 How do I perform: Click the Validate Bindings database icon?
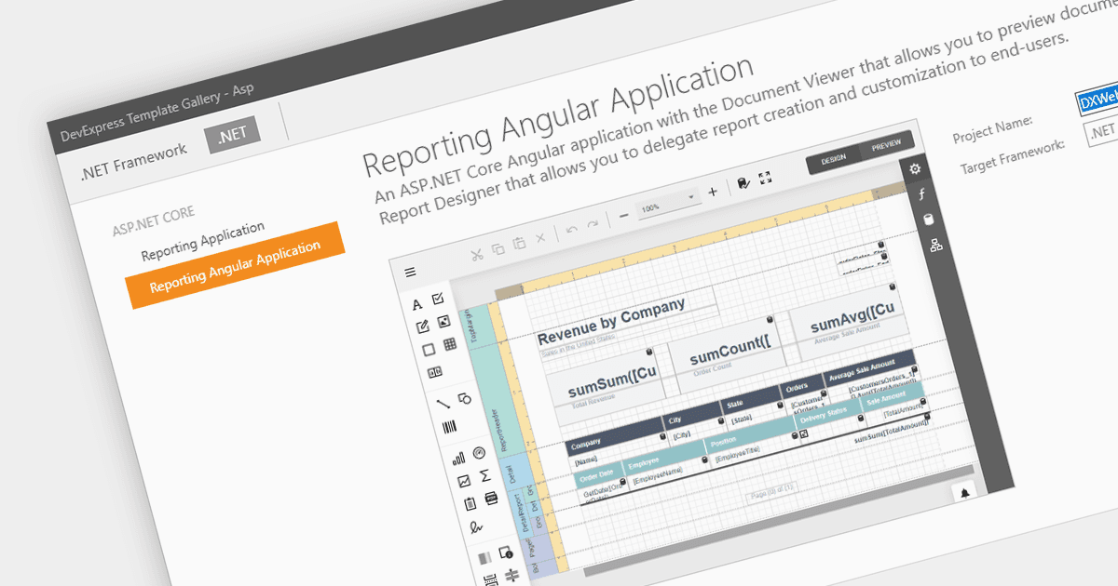pyautogui.click(x=743, y=182)
